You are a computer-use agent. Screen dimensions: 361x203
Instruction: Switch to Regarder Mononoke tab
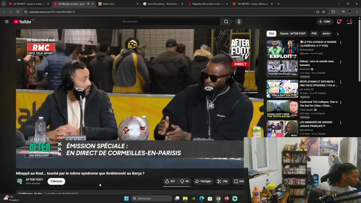[208, 4]
